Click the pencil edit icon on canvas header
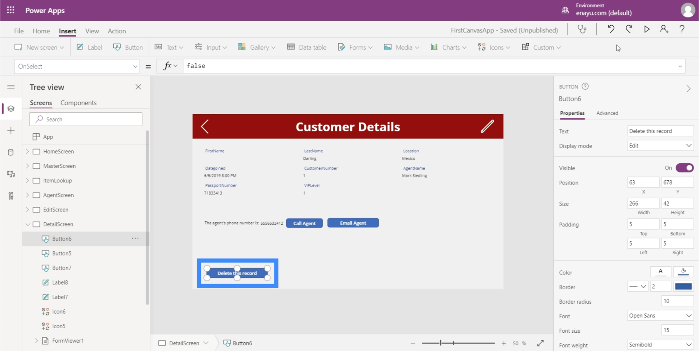The image size is (699, 351). coord(487,126)
